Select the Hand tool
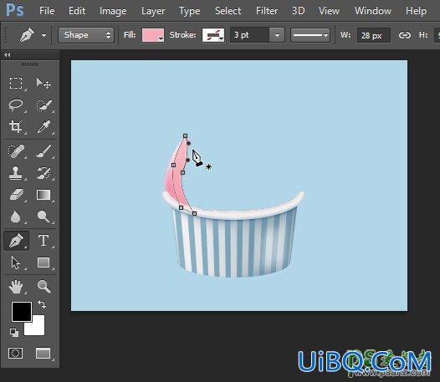The height and width of the screenshot is (382, 440). [16, 287]
